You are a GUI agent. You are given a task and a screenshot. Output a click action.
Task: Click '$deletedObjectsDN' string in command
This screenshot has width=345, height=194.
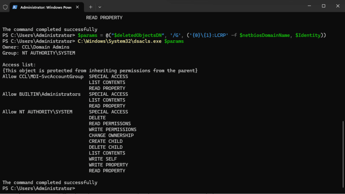point(138,35)
